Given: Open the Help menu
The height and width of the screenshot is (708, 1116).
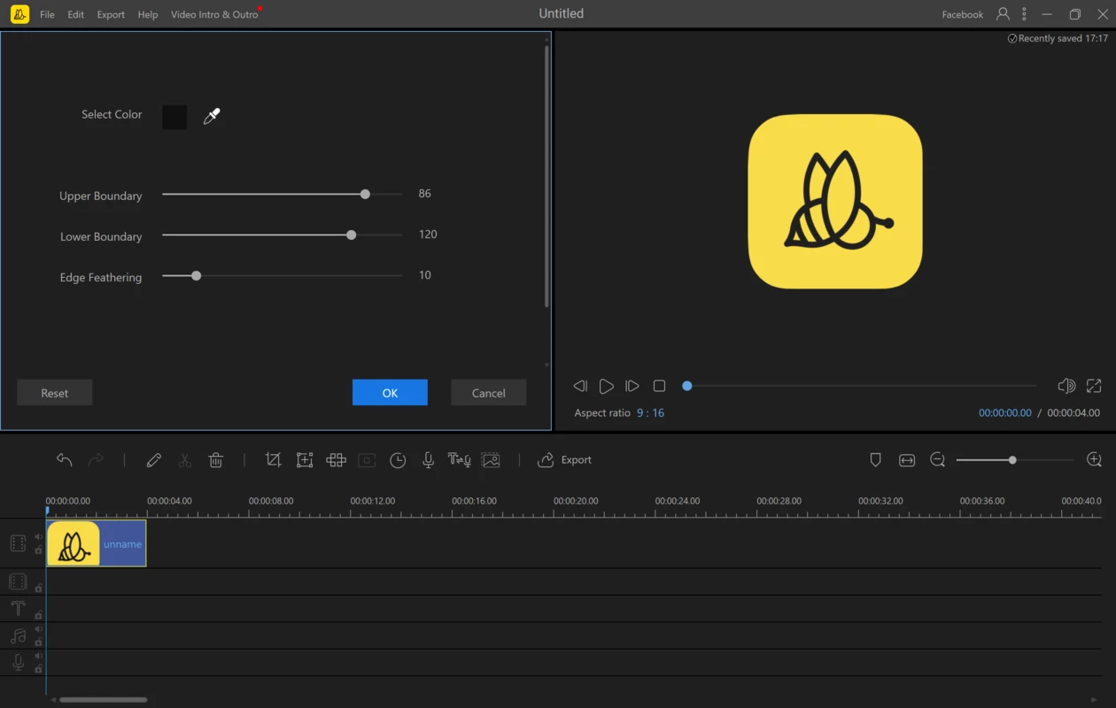Looking at the screenshot, I should pyautogui.click(x=148, y=14).
